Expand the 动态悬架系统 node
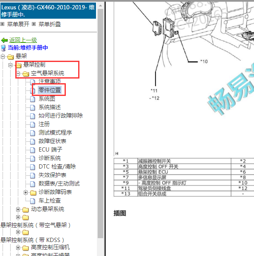This screenshot has width=254, height=256. pos(18,209)
